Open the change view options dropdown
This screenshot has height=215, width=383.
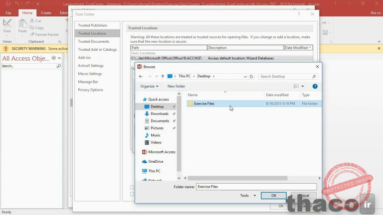[x=303, y=86]
